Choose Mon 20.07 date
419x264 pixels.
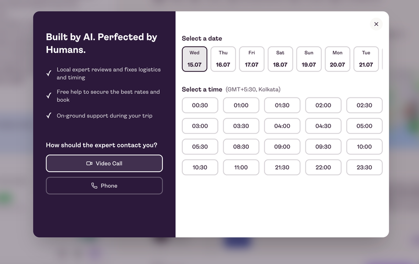337,59
